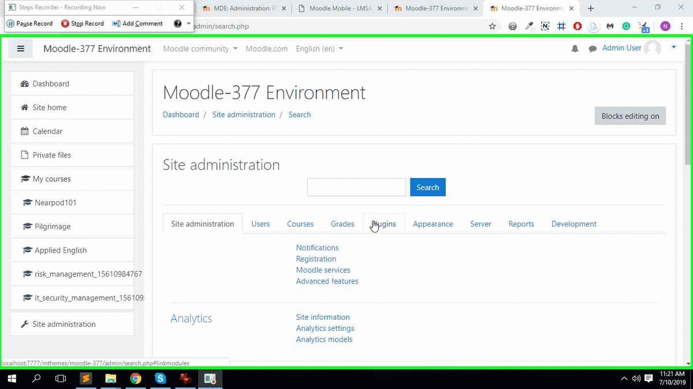Bookmark this page with the star icon
Viewport: 693px width, 389px height.
(x=492, y=26)
